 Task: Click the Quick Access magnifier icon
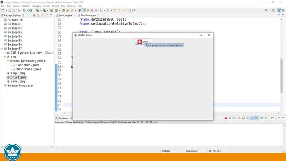pyautogui.click(x=266, y=10)
